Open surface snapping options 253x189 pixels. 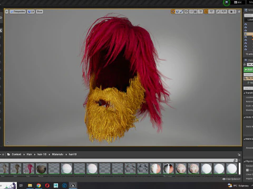click(191, 12)
